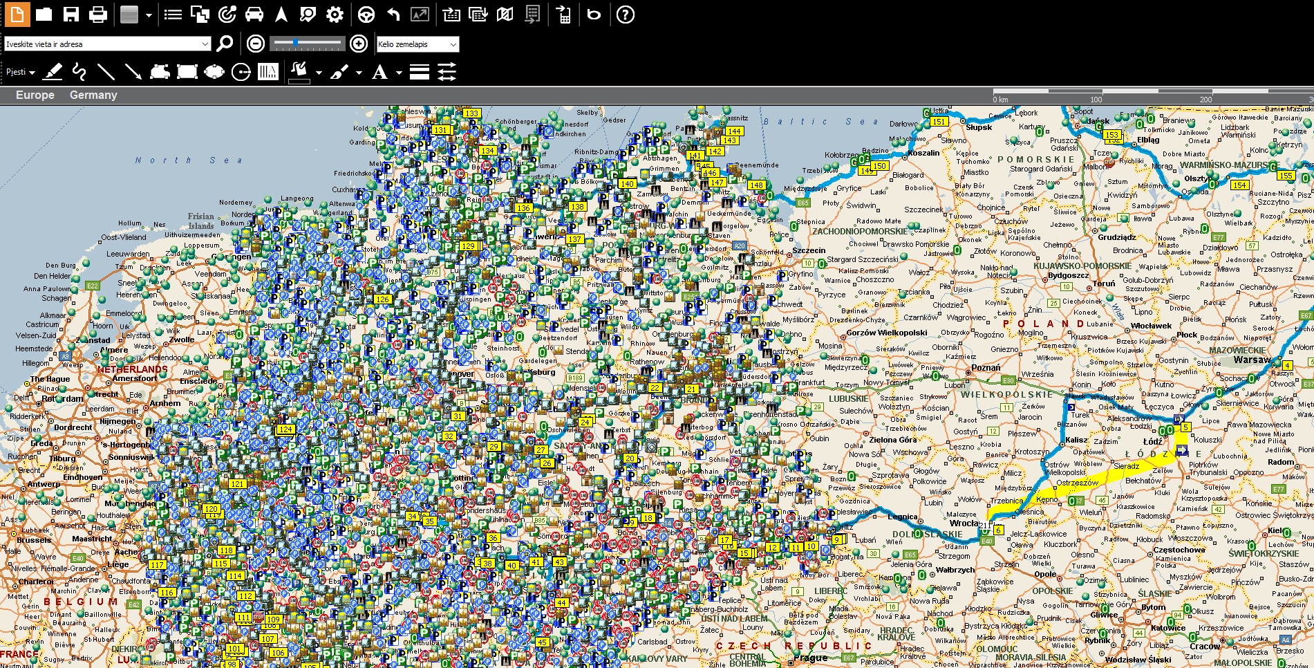Open the find nearby places tool

point(308,15)
